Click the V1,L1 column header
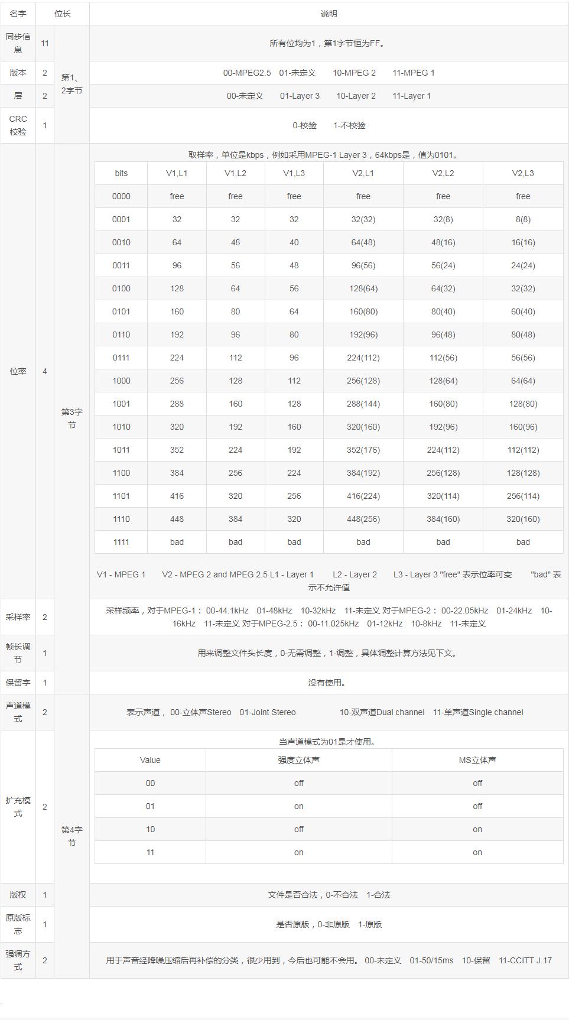The image size is (569, 1023). (x=177, y=173)
